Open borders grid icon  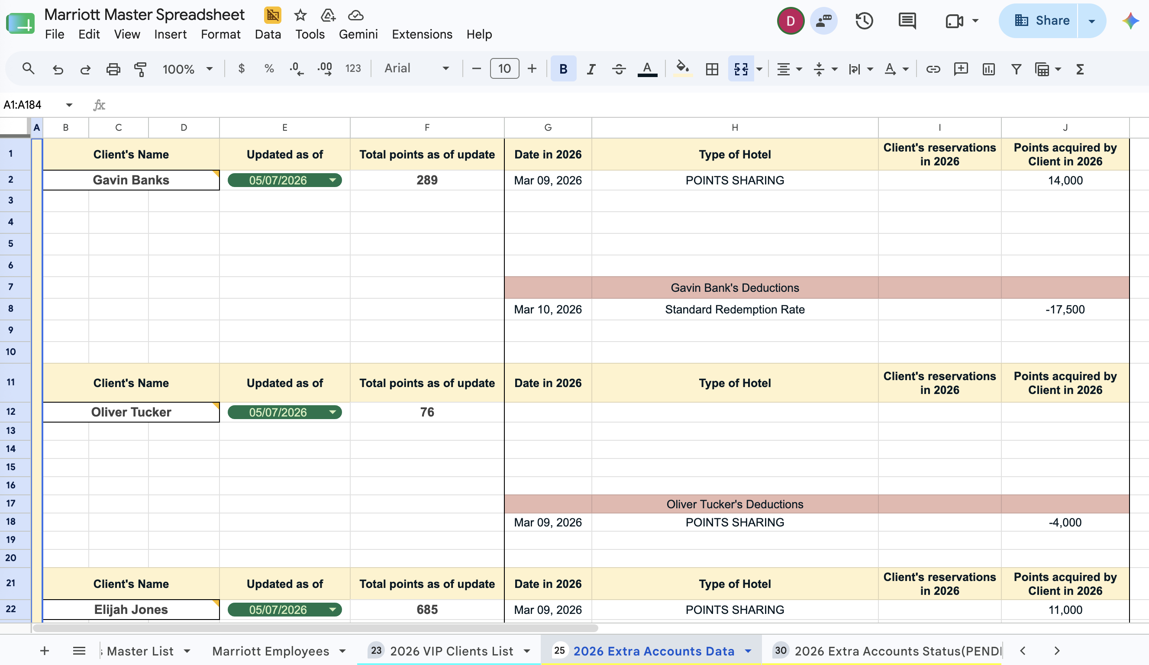click(712, 69)
